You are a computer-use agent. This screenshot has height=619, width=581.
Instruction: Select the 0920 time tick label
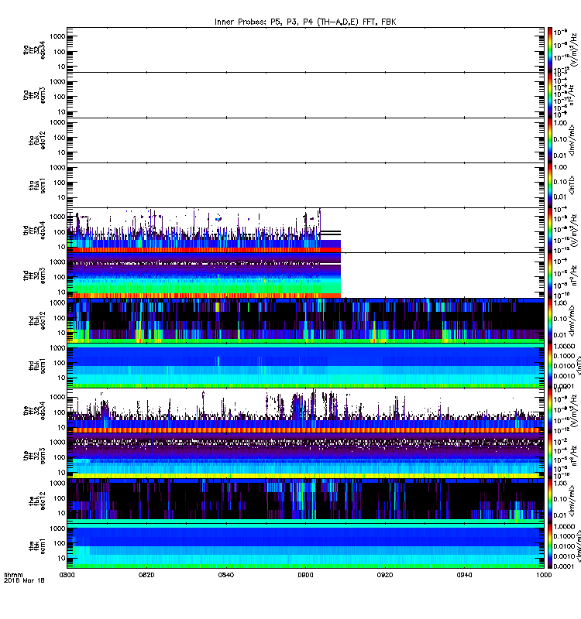385,575
